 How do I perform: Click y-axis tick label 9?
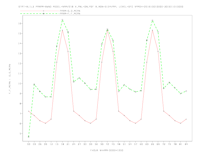(x=21, y=94)
